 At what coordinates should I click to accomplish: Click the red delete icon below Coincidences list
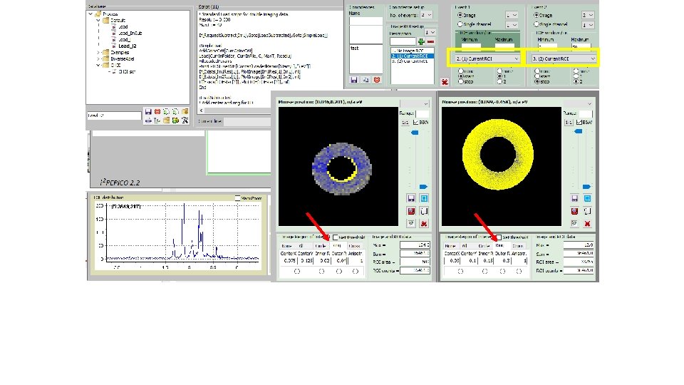[x=376, y=80]
